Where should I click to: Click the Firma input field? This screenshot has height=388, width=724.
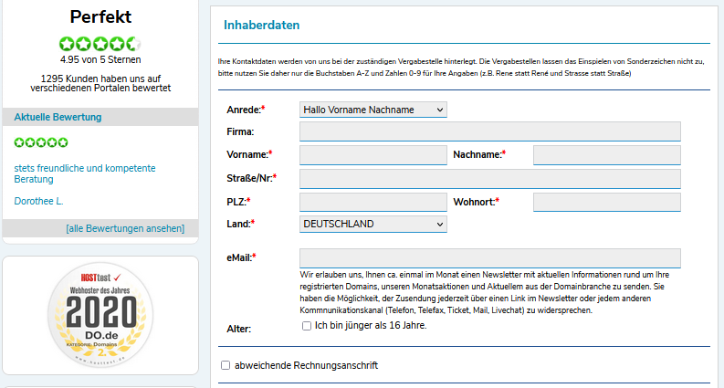pos(490,131)
